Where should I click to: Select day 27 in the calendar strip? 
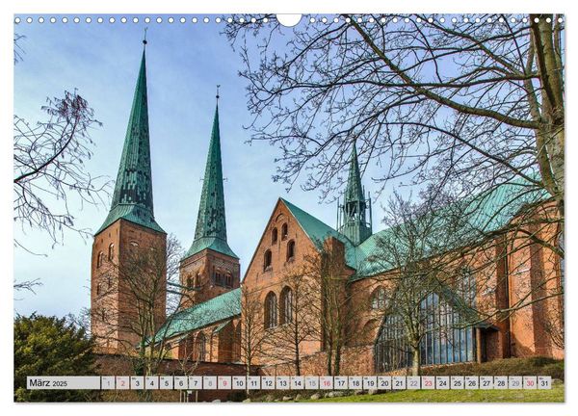(486, 383)
